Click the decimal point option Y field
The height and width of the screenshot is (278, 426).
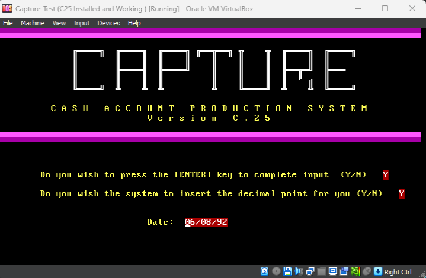[402, 194]
